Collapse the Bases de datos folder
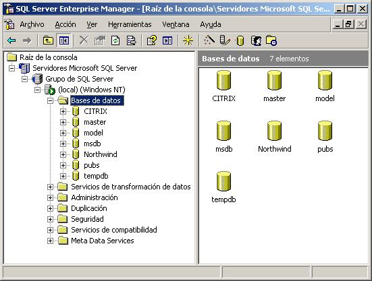Image resolution: width=372 pixels, height=281 pixels. pos(50,100)
